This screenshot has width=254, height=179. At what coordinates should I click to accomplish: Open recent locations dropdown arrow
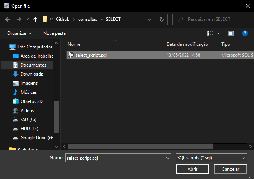(28, 19)
